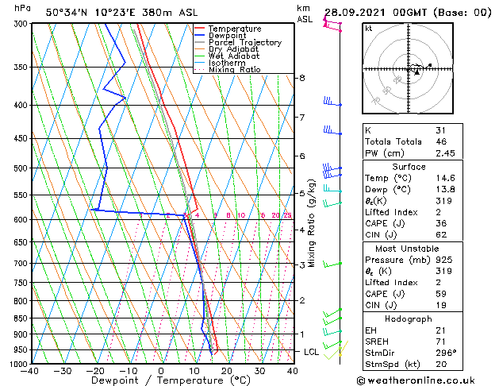Click the 'StmSpd (kt)' value 20

(x=441, y=364)
